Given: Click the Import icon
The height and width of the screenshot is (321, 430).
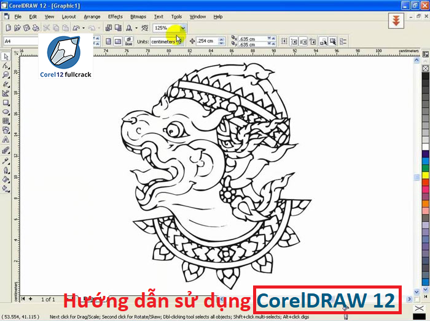Looking at the screenshot, I should pyautogui.click(x=109, y=28).
